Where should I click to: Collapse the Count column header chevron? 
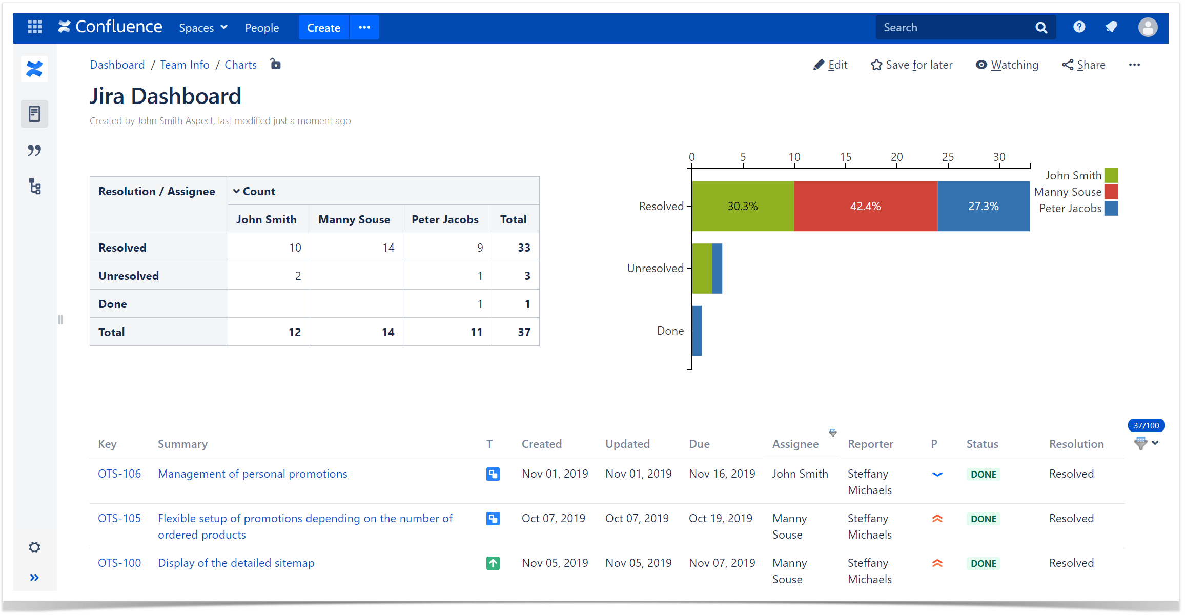point(236,191)
